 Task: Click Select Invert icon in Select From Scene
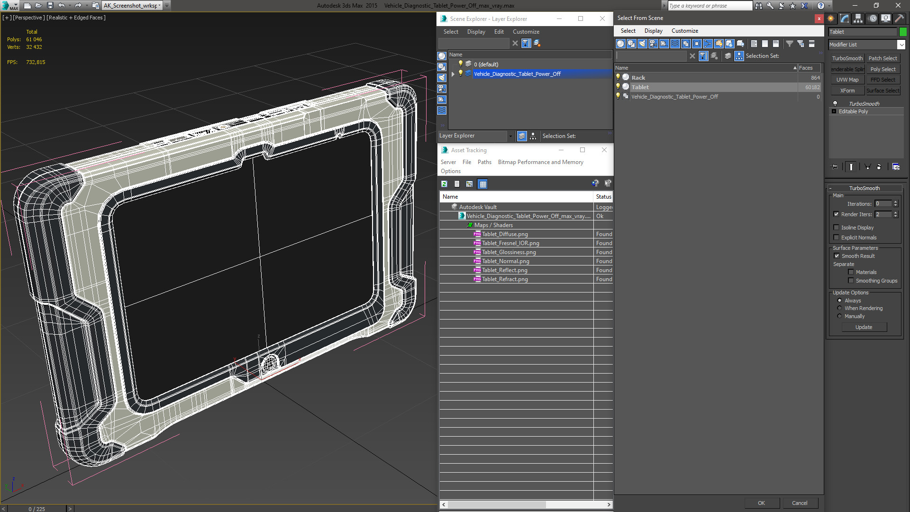(x=776, y=44)
